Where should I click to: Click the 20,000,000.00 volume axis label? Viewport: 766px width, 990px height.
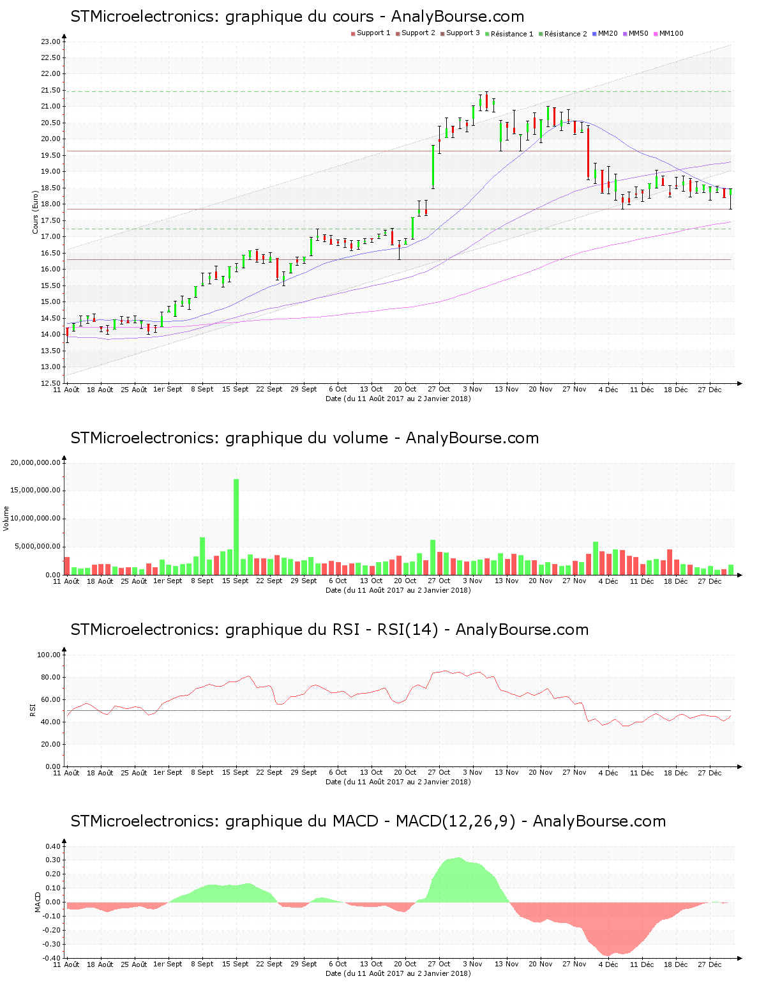tap(35, 462)
